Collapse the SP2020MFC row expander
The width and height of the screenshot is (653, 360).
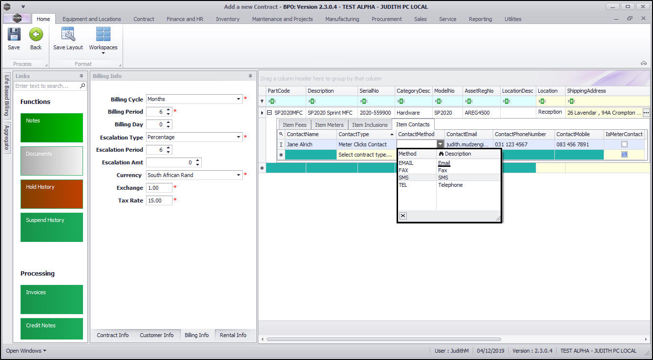coord(269,113)
